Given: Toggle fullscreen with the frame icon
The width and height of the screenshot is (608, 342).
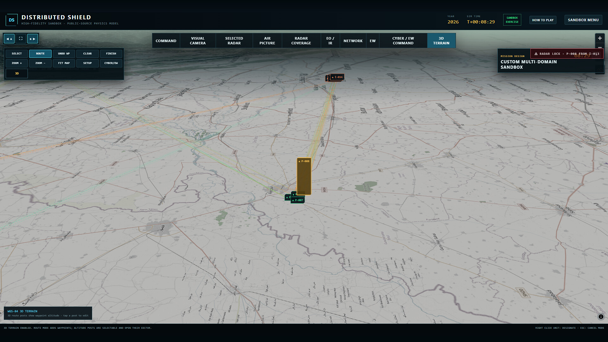Looking at the screenshot, I should [x=21, y=39].
